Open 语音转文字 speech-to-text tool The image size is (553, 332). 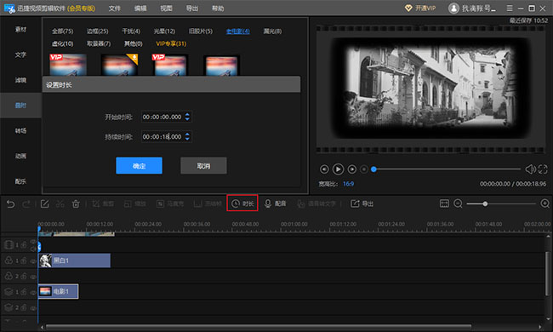click(x=316, y=204)
